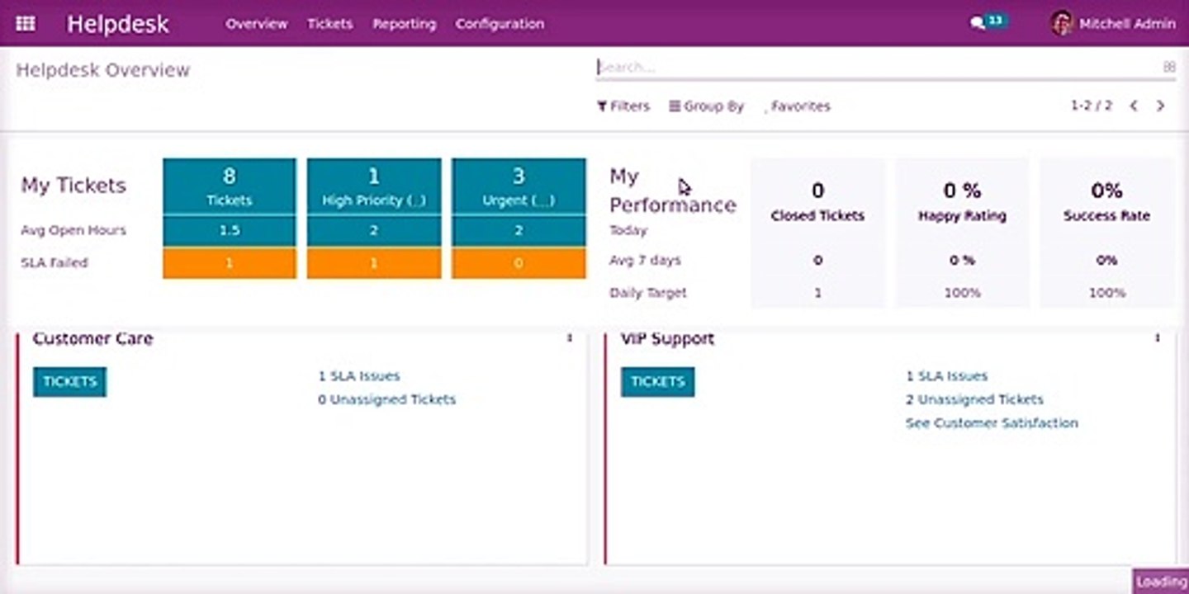Open the 0 Closed Tickets tile
Image resolution: width=1189 pixels, height=594 pixels.
tap(817, 201)
